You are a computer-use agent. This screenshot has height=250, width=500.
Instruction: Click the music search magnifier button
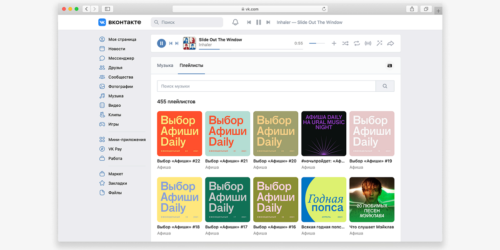385,86
